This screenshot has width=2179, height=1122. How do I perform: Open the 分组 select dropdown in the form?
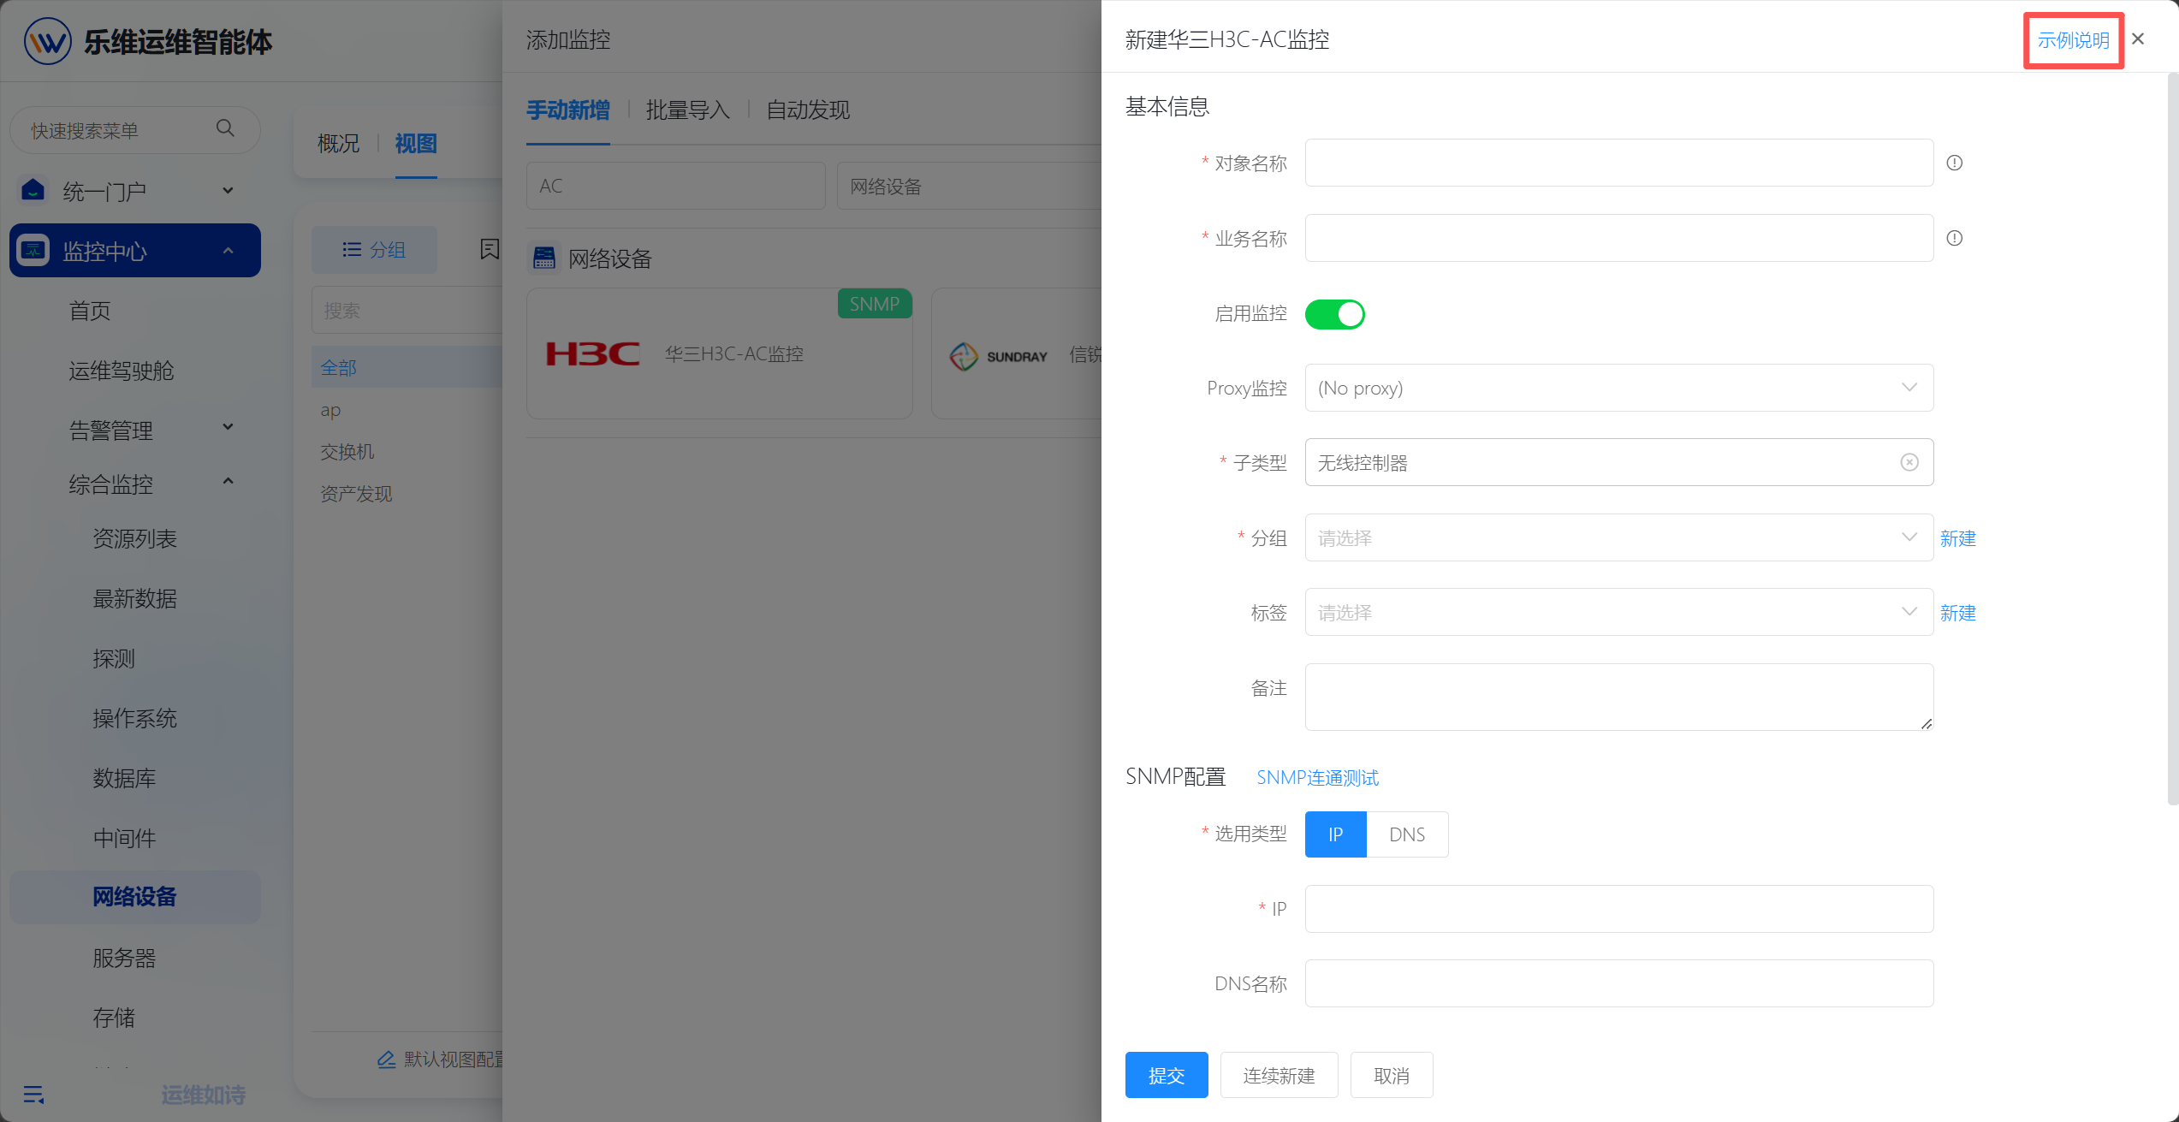[x=1618, y=537]
